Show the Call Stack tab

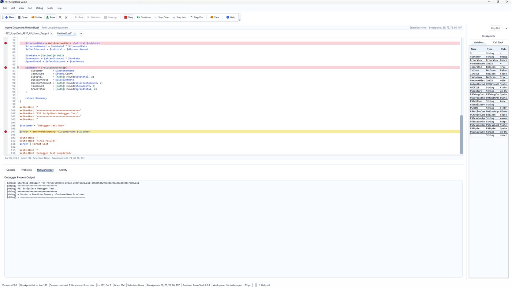point(498,43)
